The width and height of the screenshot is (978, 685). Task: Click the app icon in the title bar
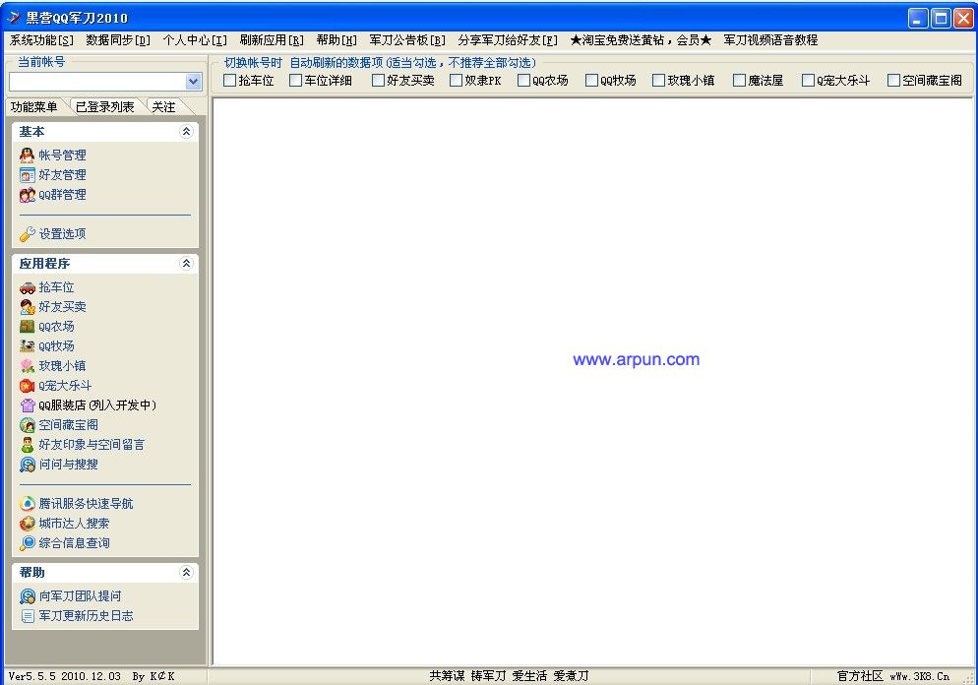point(13,18)
